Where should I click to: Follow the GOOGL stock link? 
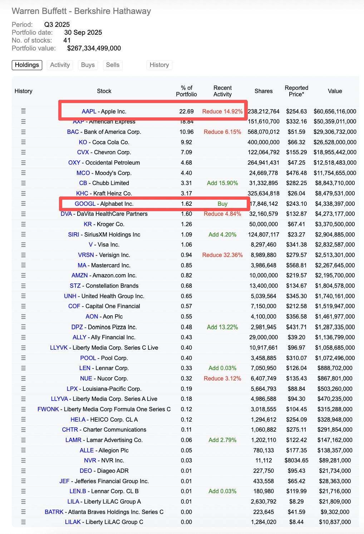[x=85, y=204]
